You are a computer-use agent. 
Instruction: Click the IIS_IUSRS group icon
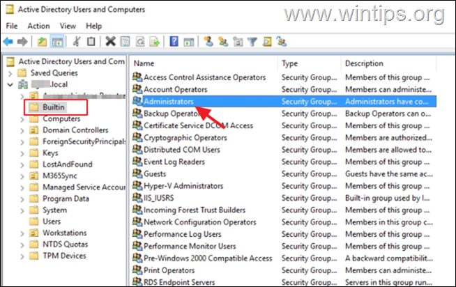pos(137,198)
